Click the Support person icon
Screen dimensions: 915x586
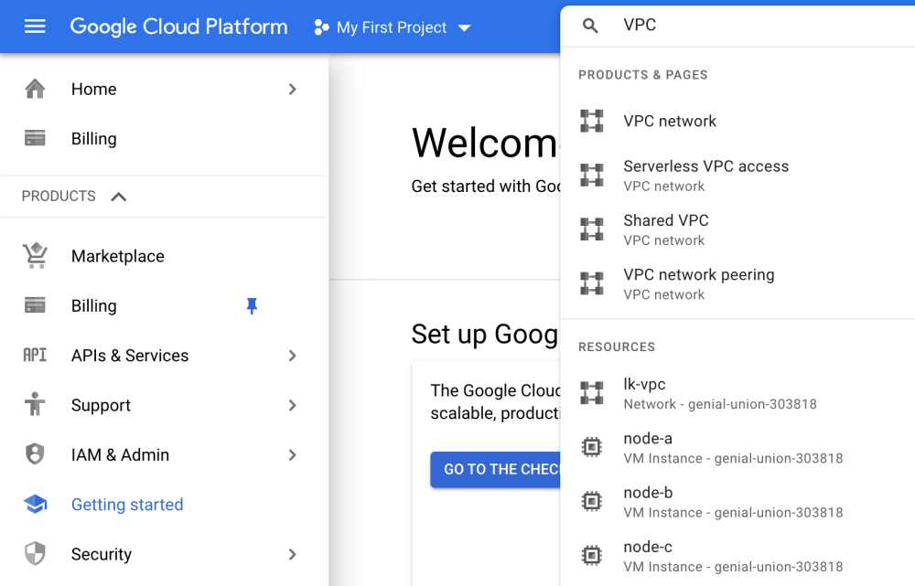click(35, 405)
